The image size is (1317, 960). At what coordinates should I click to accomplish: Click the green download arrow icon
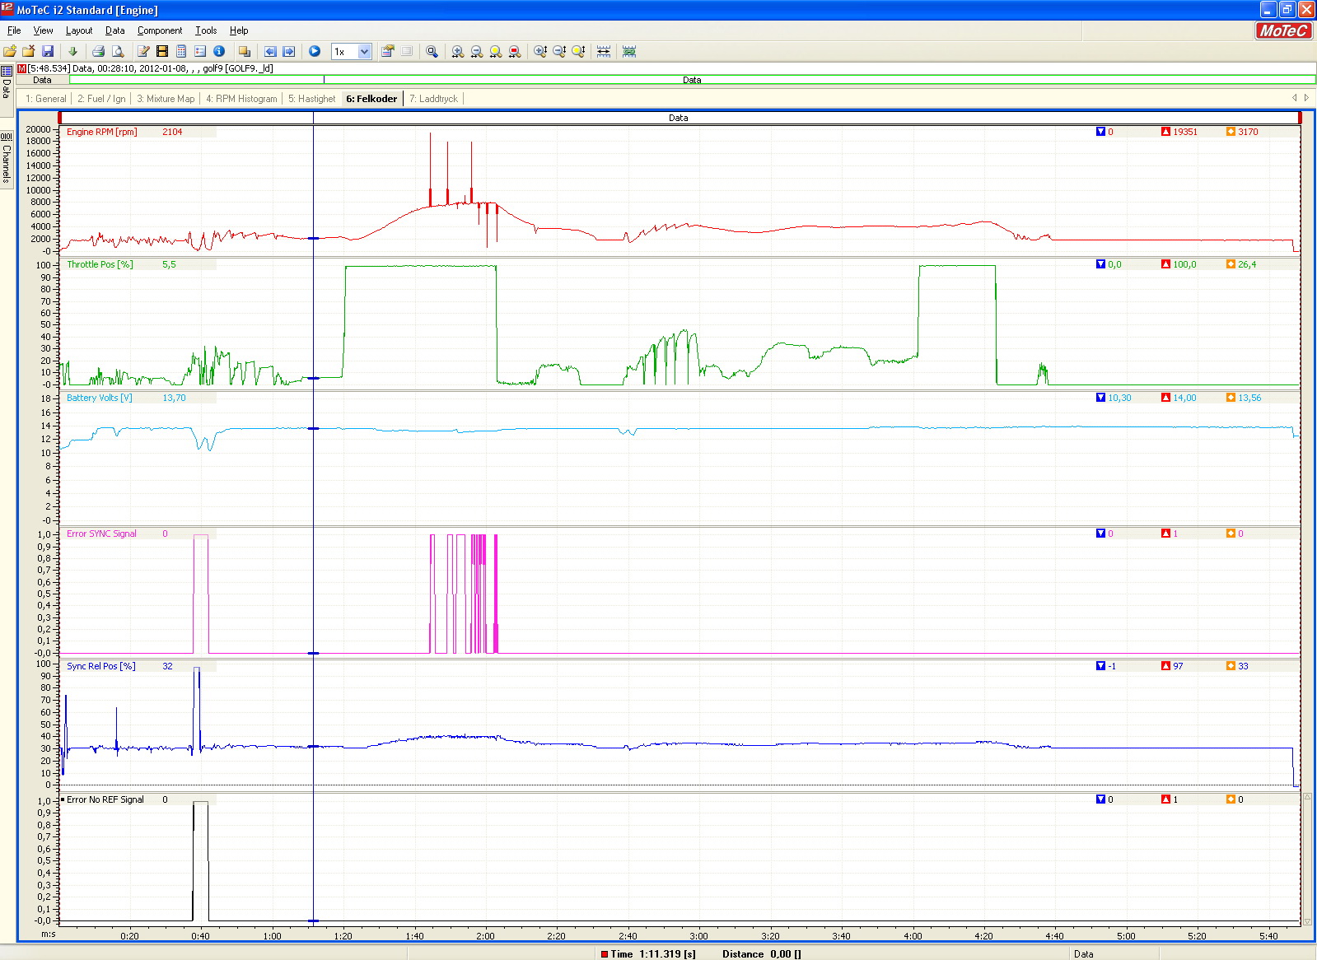[x=72, y=51]
